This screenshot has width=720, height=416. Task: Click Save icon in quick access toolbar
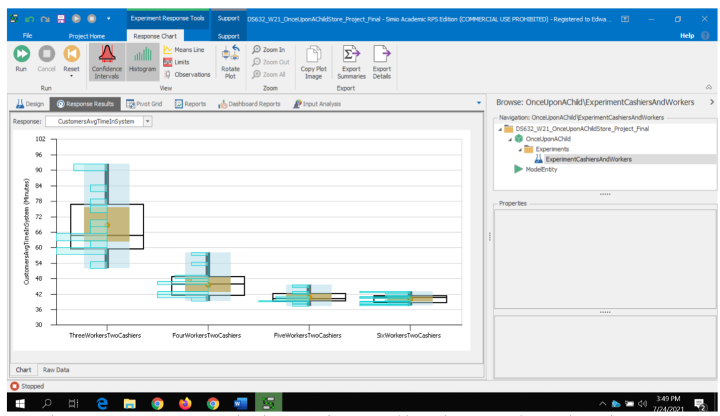click(60, 18)
